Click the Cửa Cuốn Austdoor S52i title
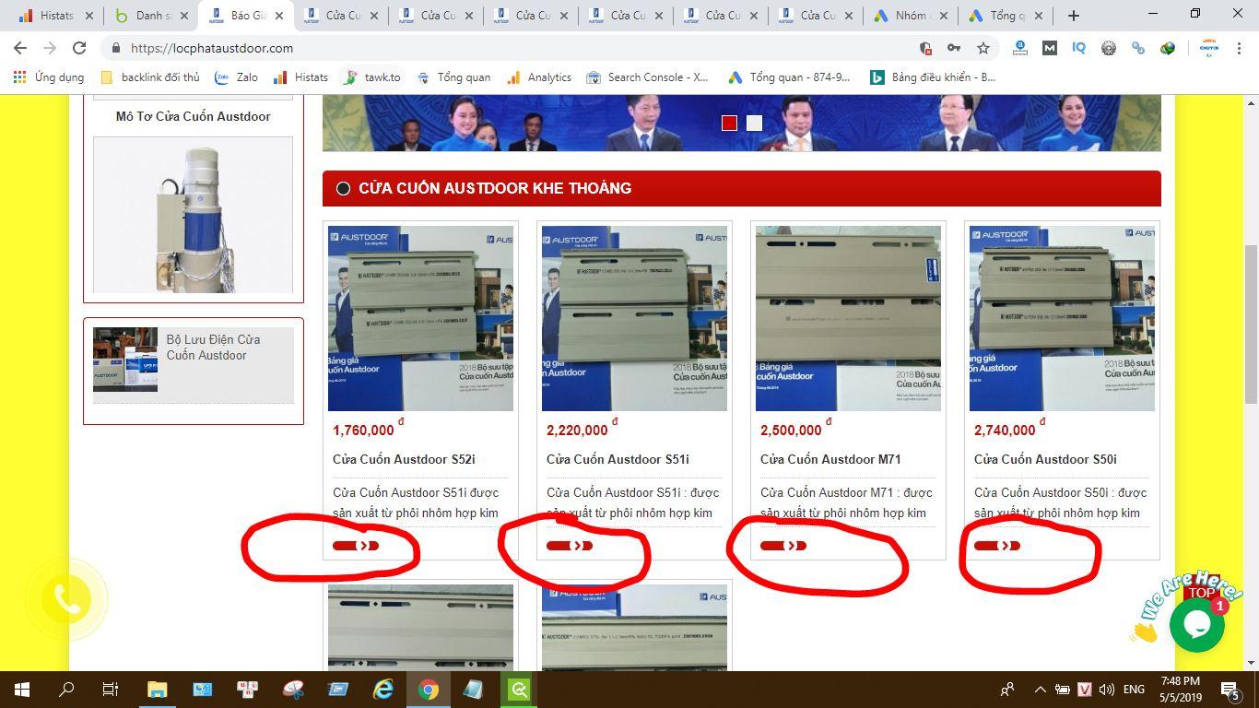Screen dimensions: 1259x708 404,459
